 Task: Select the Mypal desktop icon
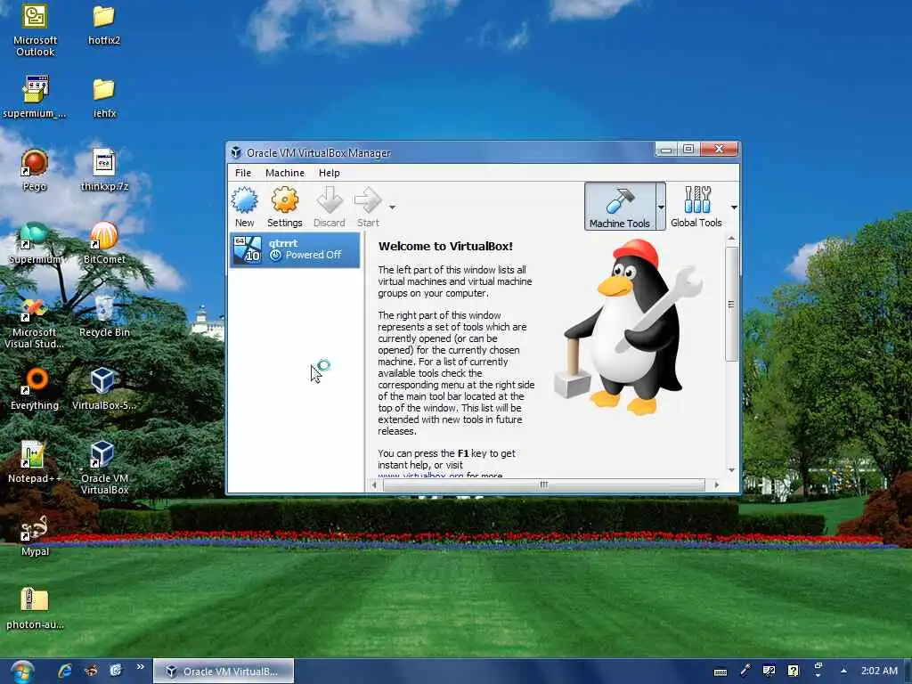[x=35, y=535]
